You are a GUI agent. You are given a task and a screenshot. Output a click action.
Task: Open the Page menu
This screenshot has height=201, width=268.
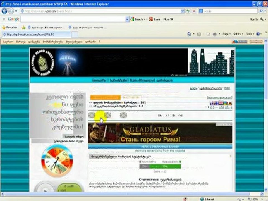[226, 34]
